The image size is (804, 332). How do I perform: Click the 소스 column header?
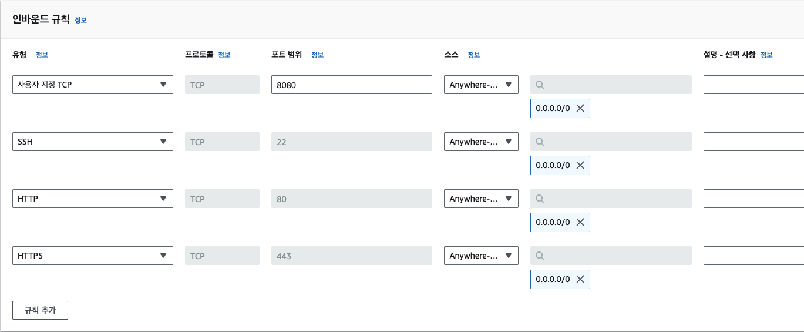451,55
